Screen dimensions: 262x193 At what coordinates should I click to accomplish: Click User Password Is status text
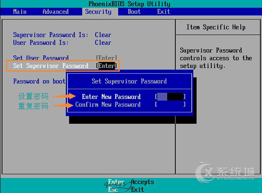[x=41, y=43]
